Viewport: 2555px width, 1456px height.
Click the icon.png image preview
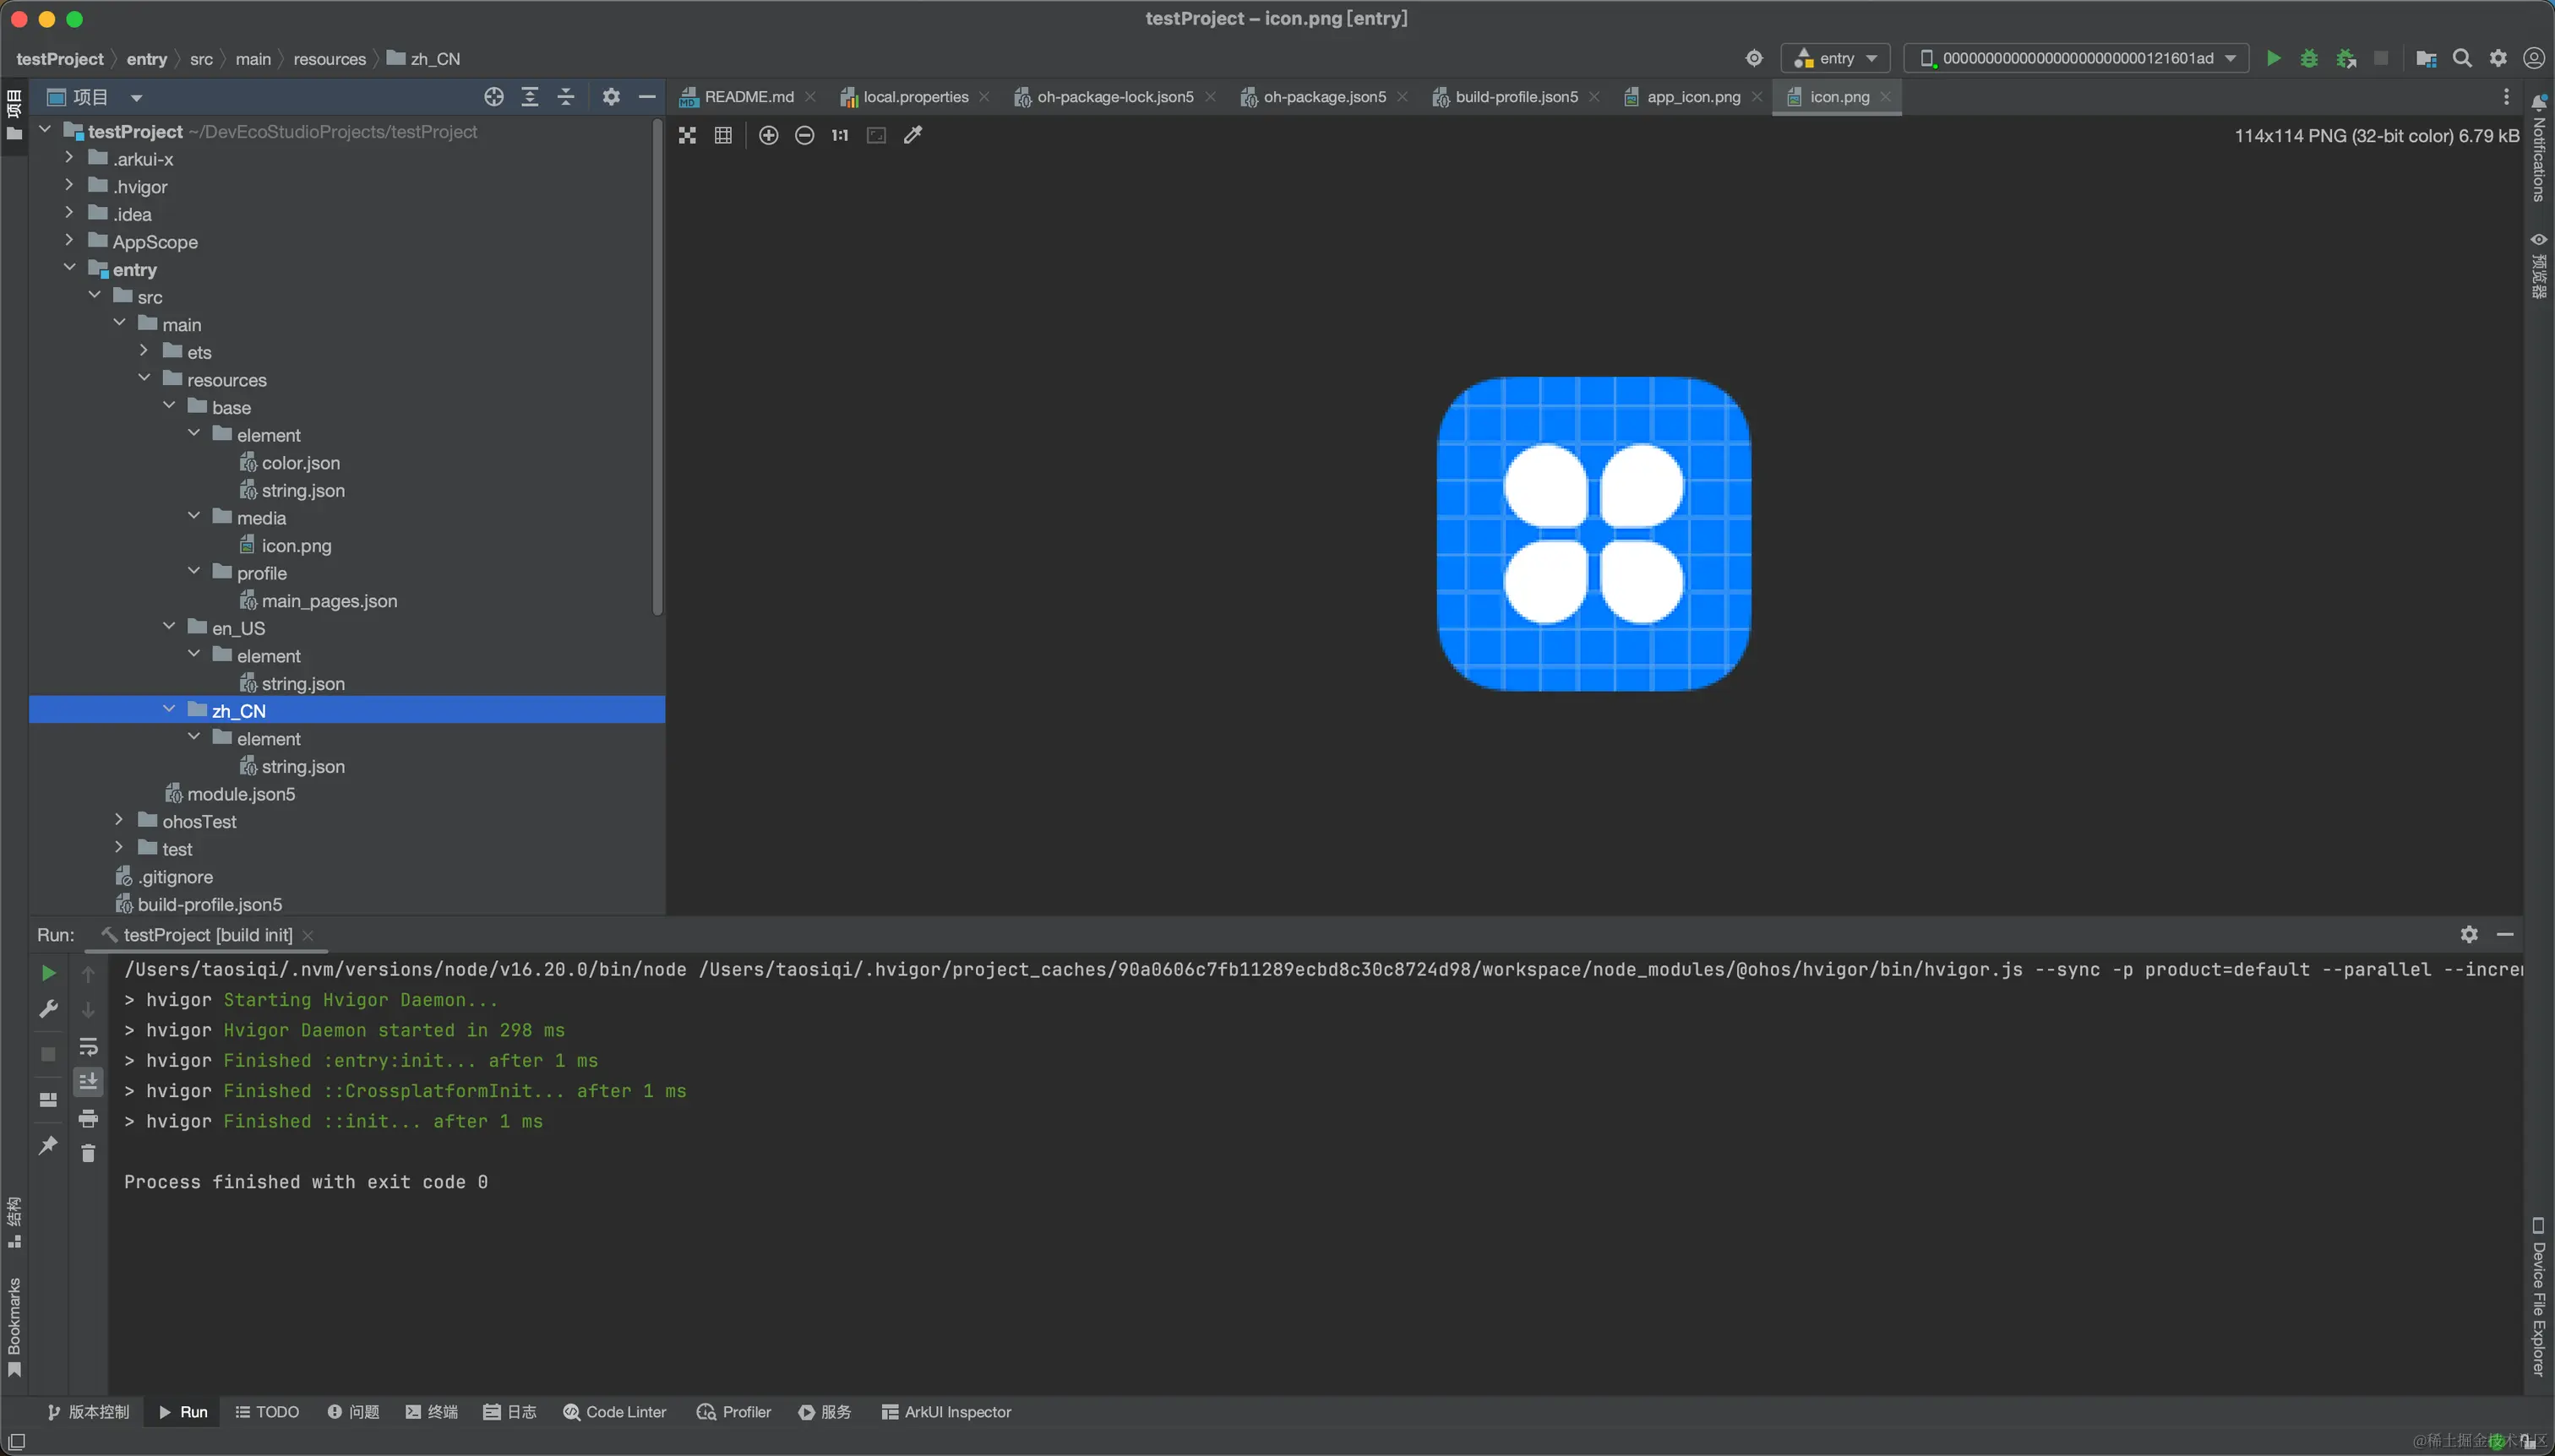click(1593, 534)
